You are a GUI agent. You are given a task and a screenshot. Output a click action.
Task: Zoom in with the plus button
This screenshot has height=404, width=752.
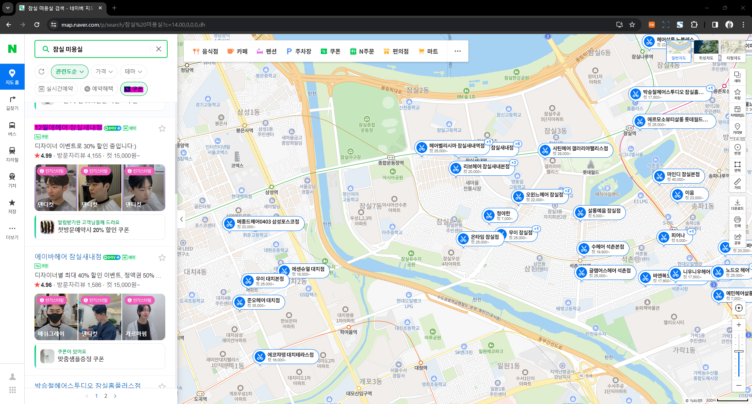tap(739, 325)
